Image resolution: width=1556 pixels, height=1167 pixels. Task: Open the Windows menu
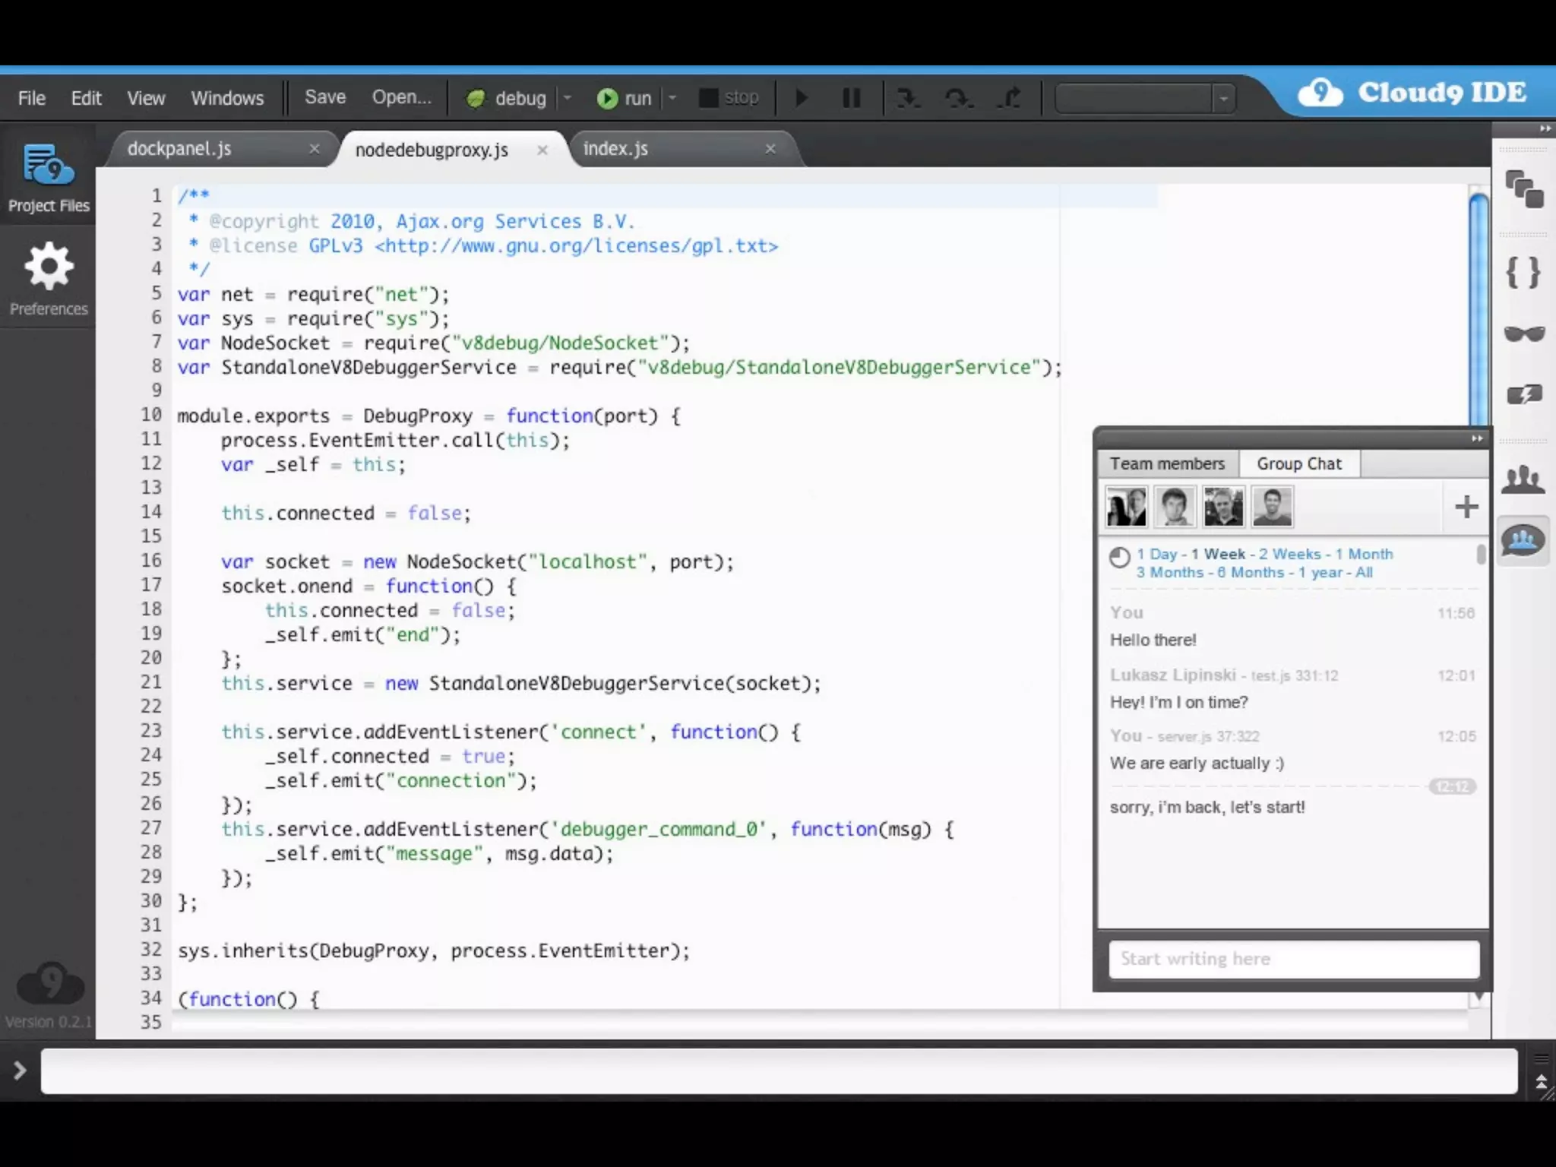click(x=227, y=98)
